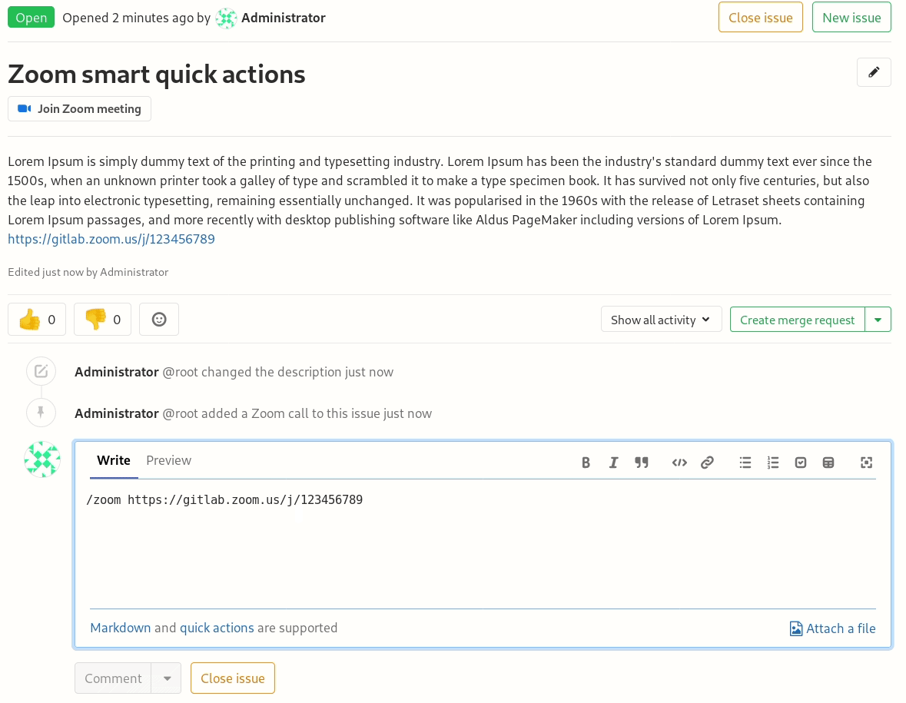Expand the Comment button dropdown arrow
906x703 pixels.
tap(167, 678)
